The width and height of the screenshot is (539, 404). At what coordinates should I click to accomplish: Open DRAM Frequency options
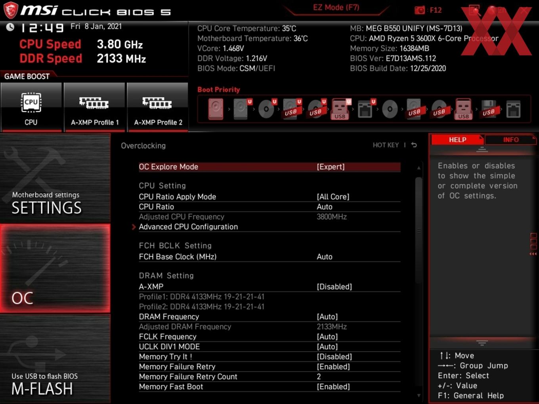(269, 317)
